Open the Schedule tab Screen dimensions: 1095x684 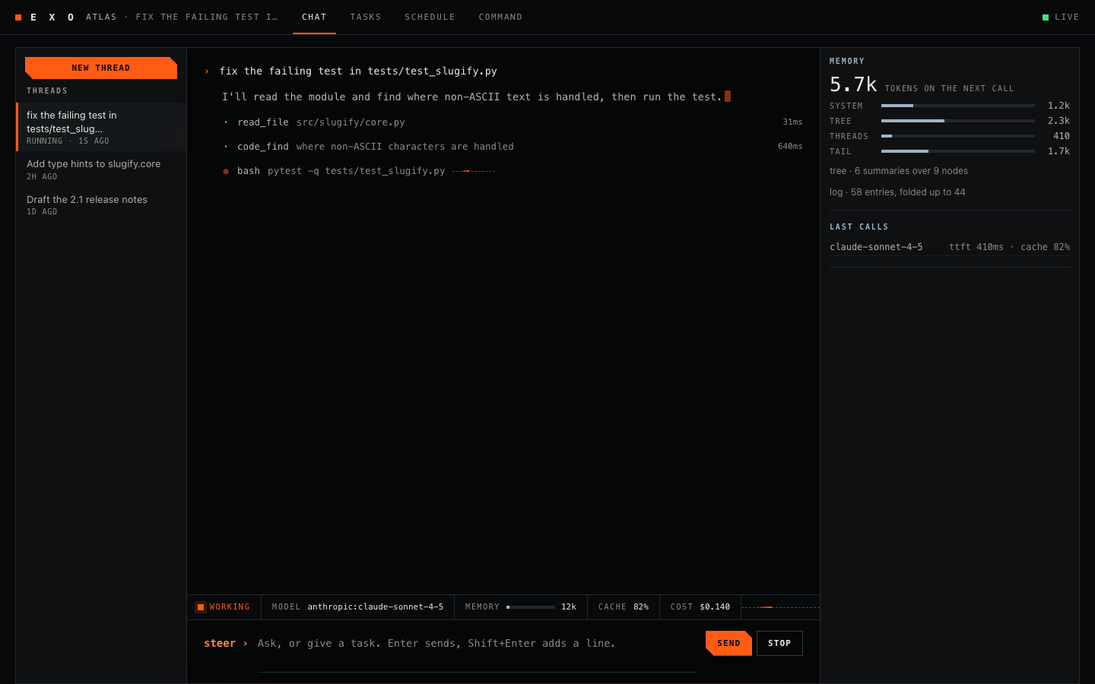[430, 17]
